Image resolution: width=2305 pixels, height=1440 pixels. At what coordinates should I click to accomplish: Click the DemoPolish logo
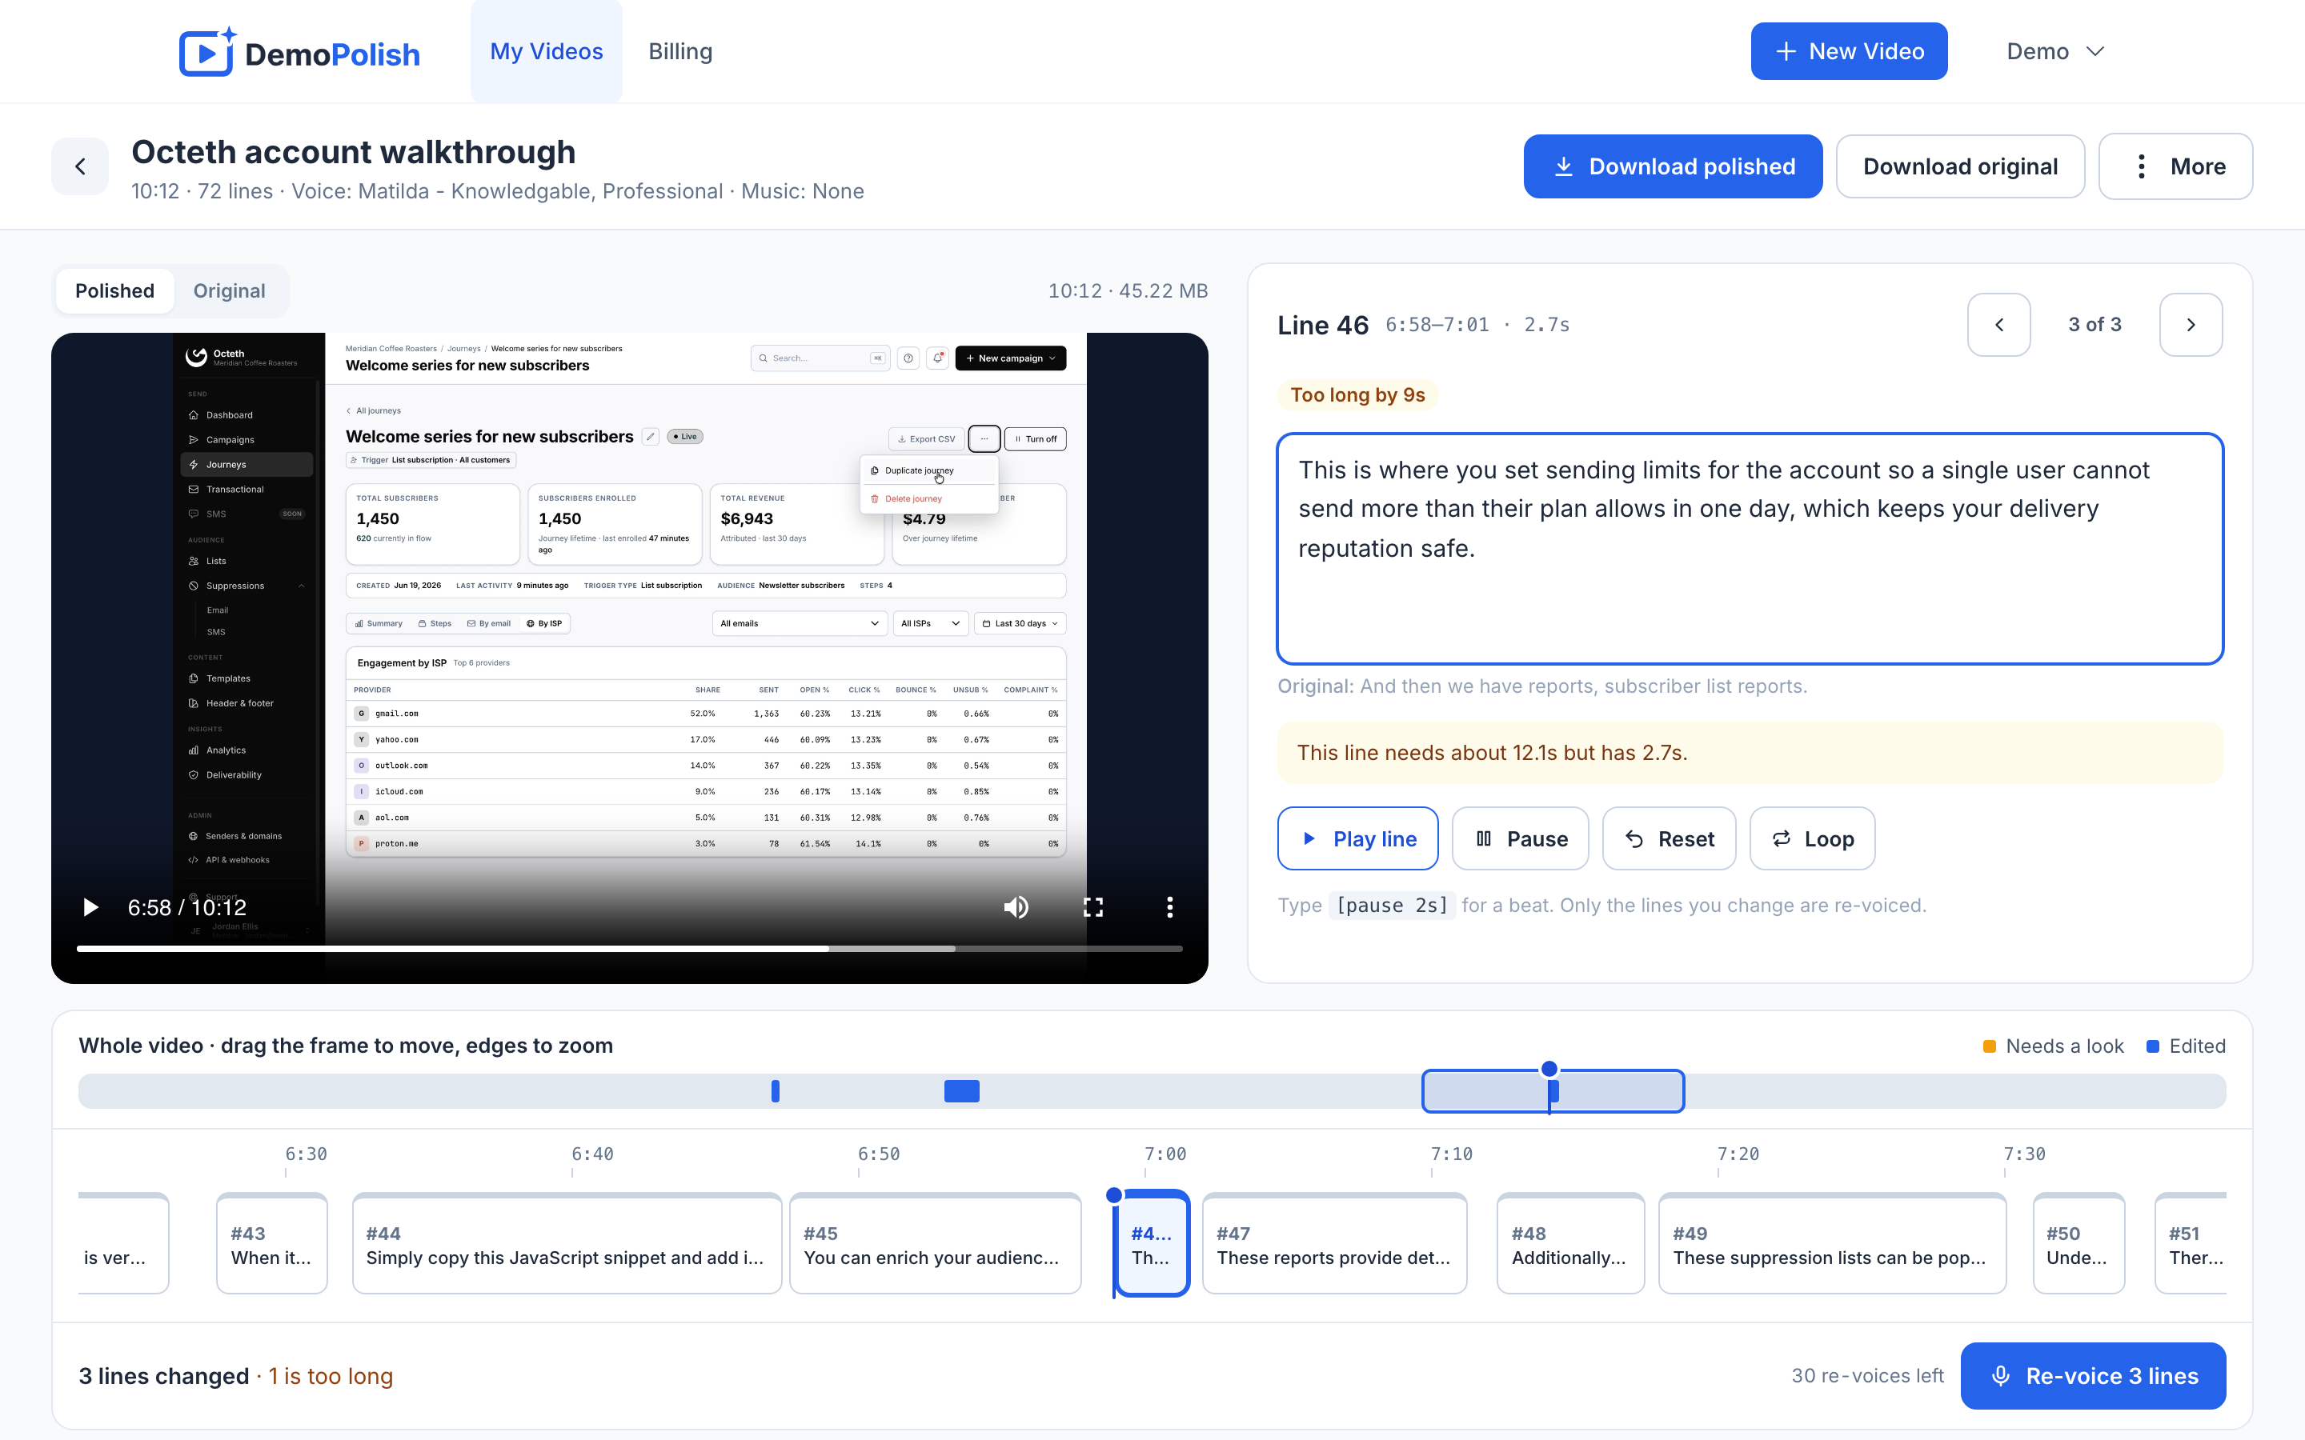pos(299,52)
